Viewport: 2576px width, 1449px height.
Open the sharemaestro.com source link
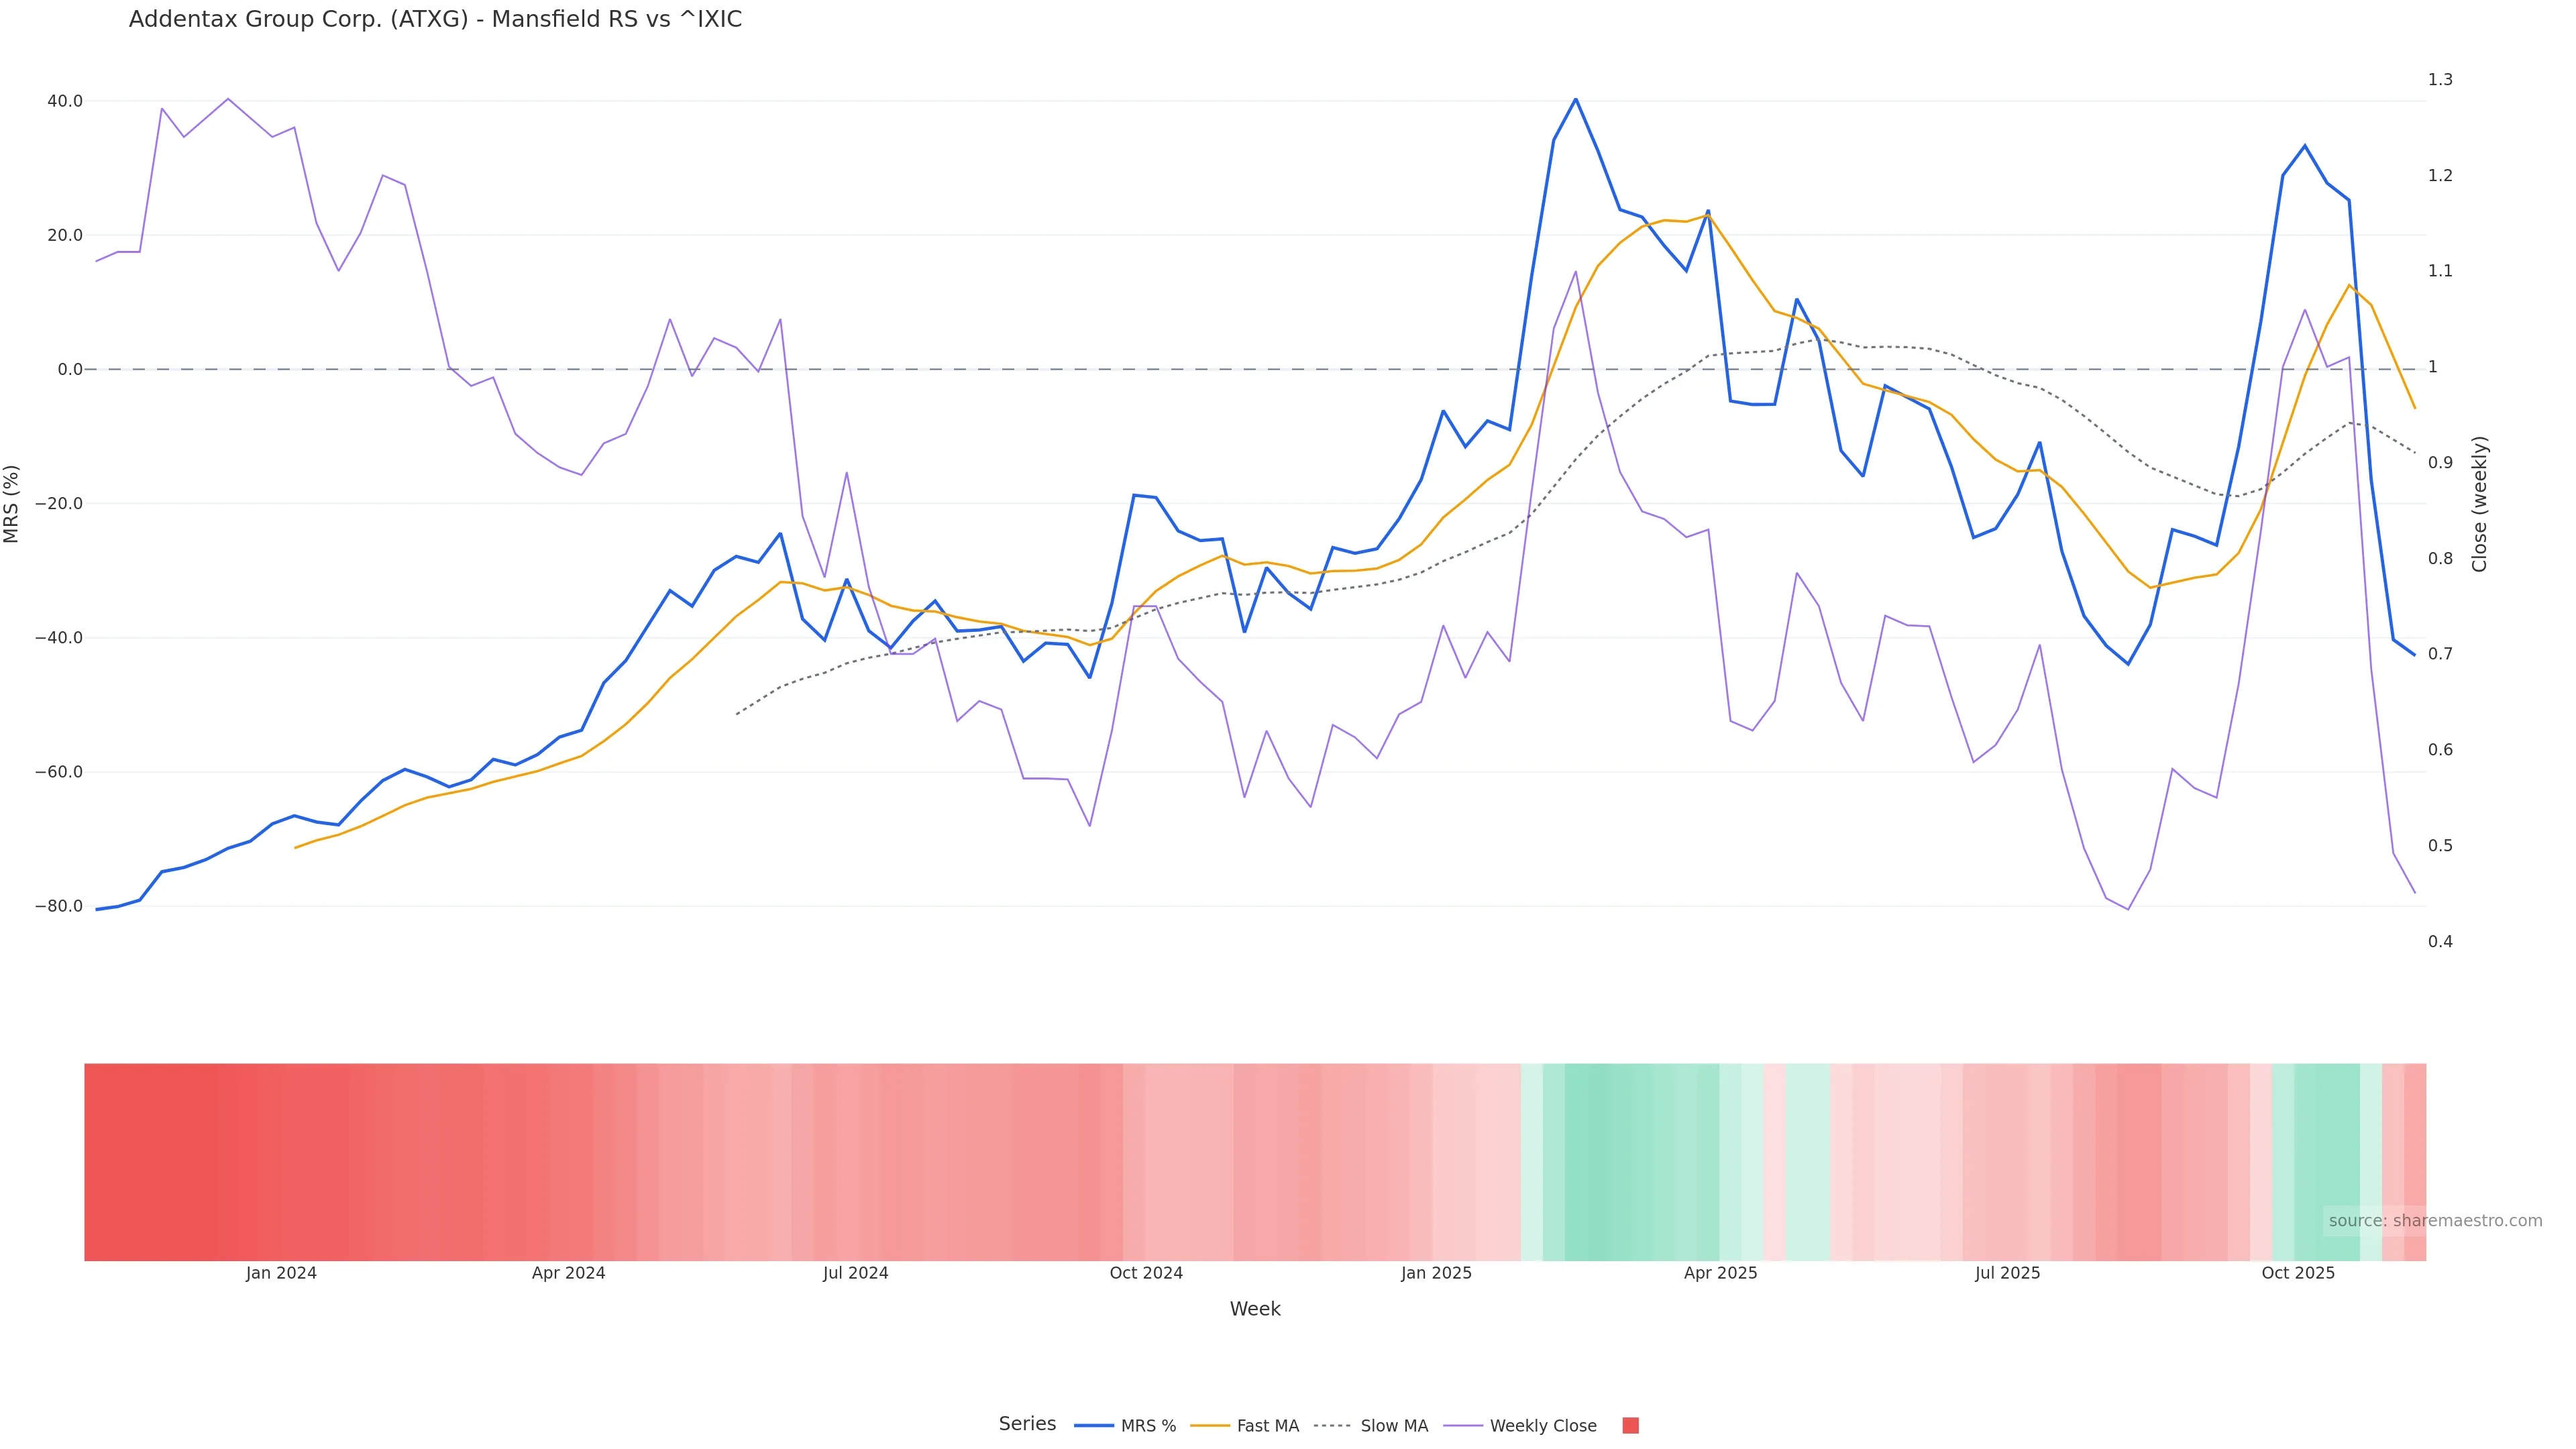coord(2434,1220)
